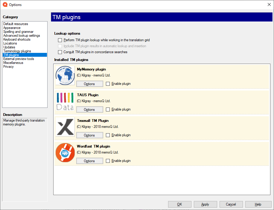Viewport: 274px width, 210px height.
Task: Click the MyMemory plugin globe icon
Action: [x=65, y=76]
